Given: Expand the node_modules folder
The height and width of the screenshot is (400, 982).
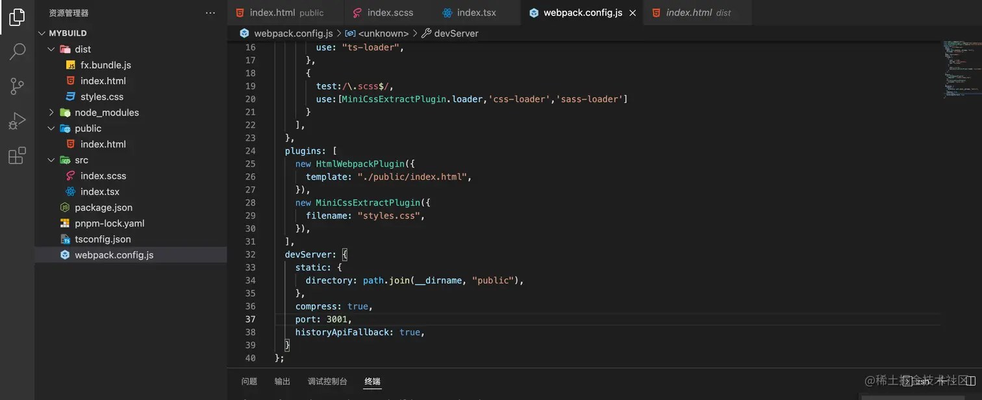Looking at the screenshot, I should (51, 113).
